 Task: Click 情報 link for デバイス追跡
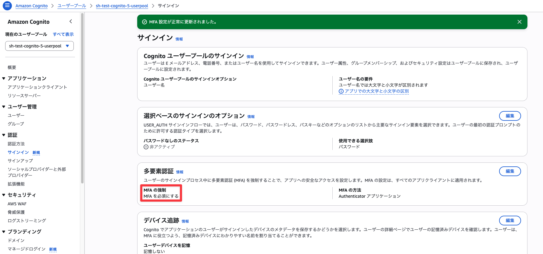pyautogui.click(x=185, y=221)
